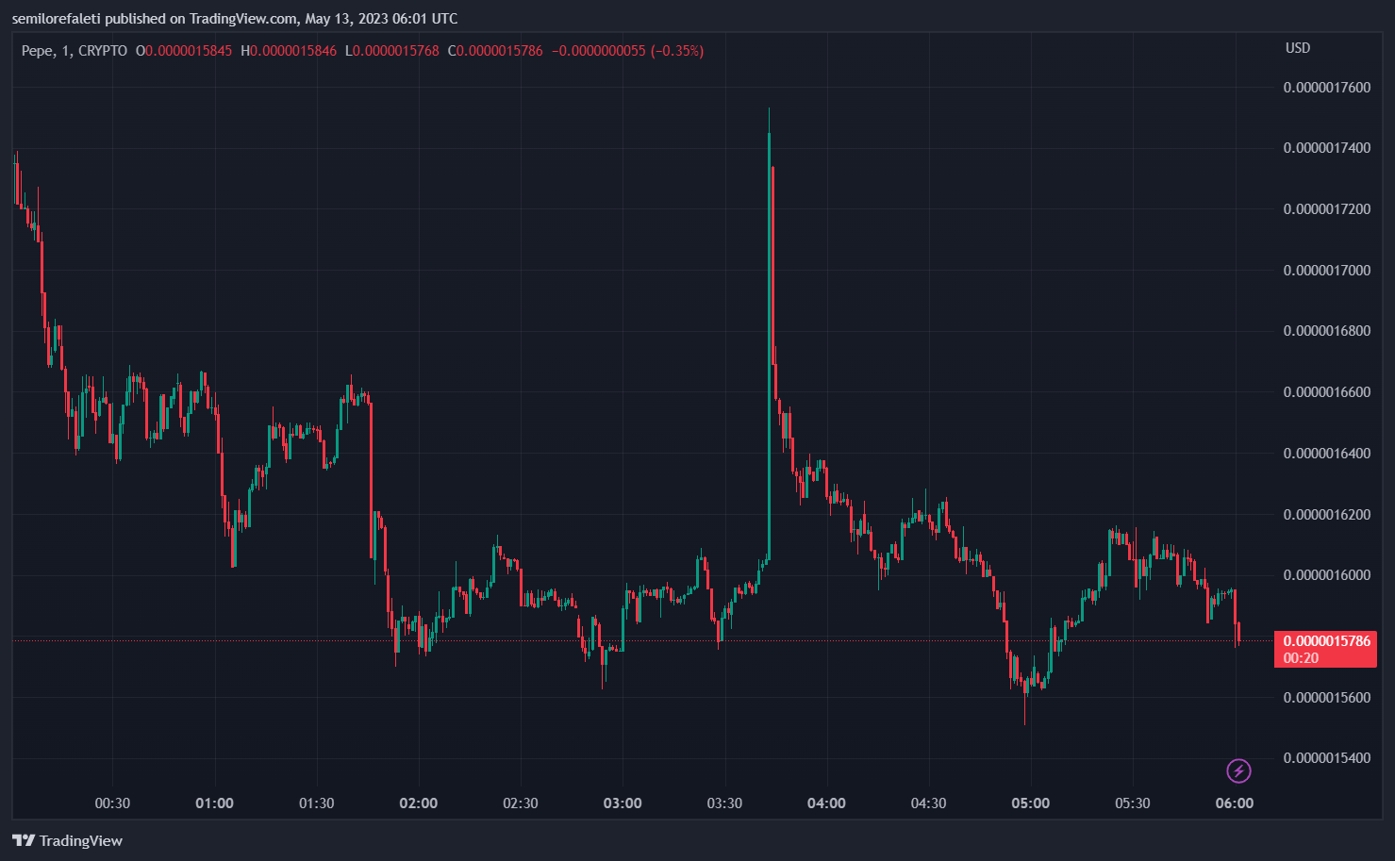
Task: Click the current price label 0.0000015786
Action: tap(1326, 641)
